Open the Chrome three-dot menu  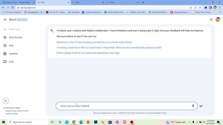pos(220,8)
